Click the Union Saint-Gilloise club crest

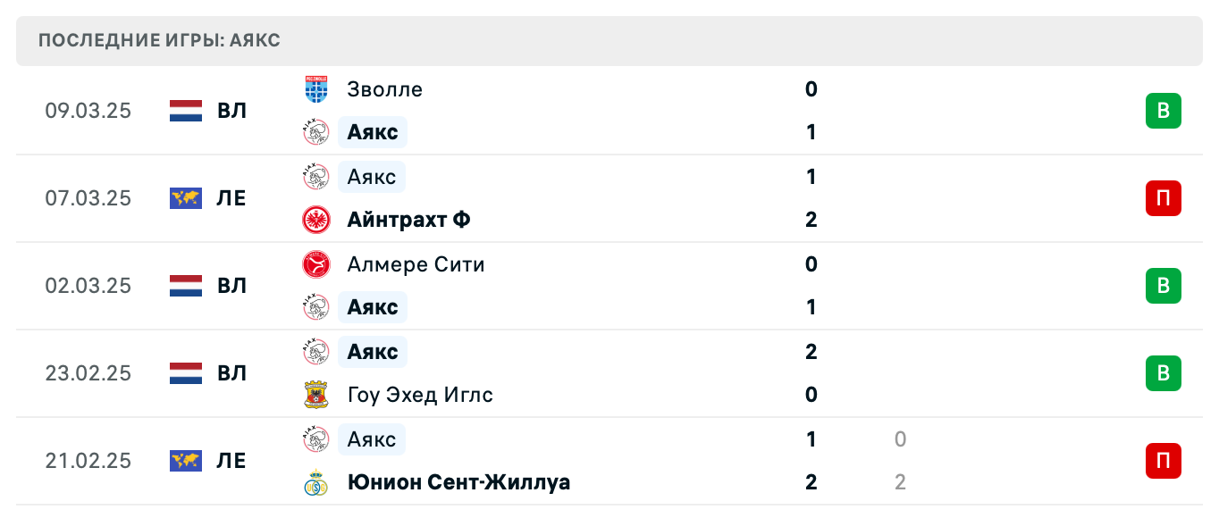click(316, 482)
